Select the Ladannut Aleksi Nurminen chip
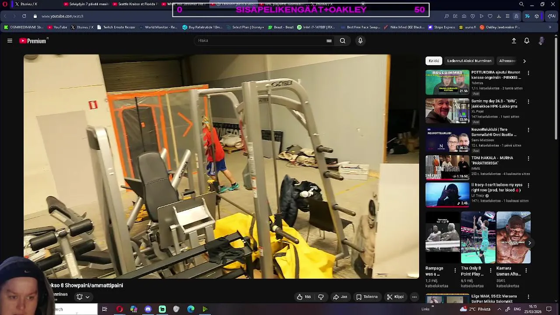The height and width of the screenshot is (315, 560). tap(469, 61)
